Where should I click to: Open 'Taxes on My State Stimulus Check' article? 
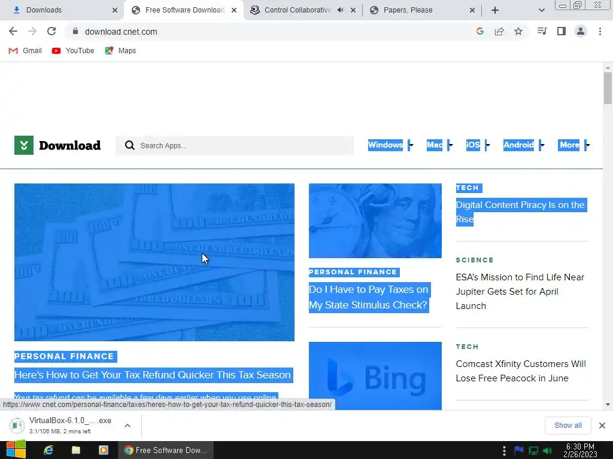pyautogui.click(x=369, y=298)
